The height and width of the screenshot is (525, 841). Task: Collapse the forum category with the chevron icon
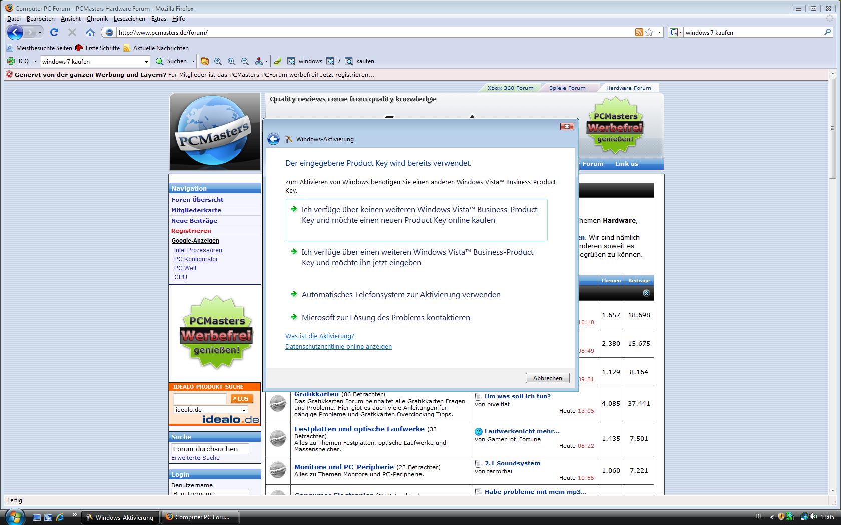point(646,293)
